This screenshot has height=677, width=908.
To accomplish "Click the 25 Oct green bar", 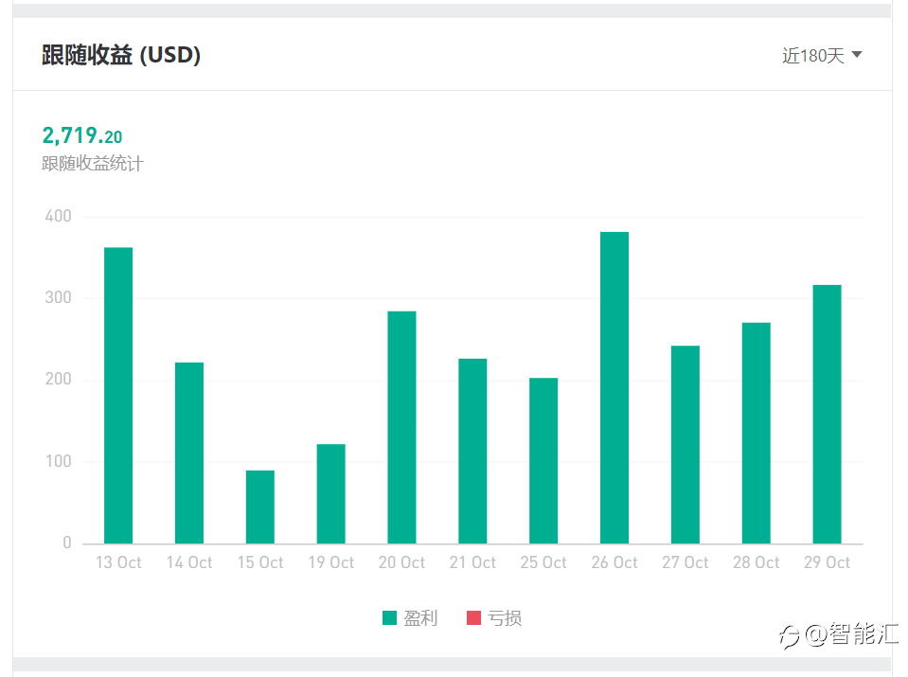I will click(x=543, y=460).
